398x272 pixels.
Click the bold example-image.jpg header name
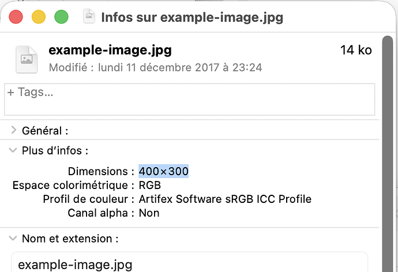pyautogui.click(x=110, y=50)
